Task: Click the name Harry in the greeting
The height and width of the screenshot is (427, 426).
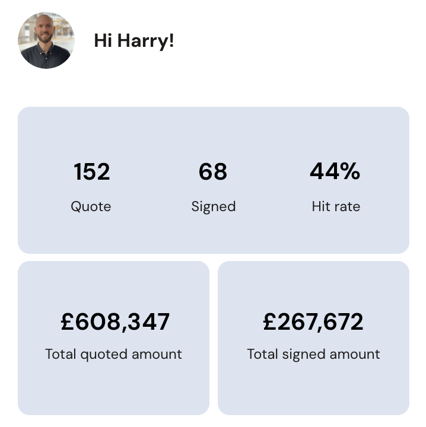Action: click(145, 41)
